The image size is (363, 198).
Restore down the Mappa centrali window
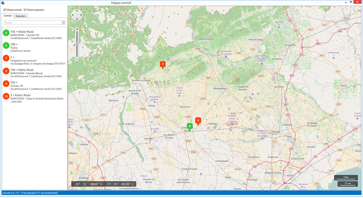[351, 2]
